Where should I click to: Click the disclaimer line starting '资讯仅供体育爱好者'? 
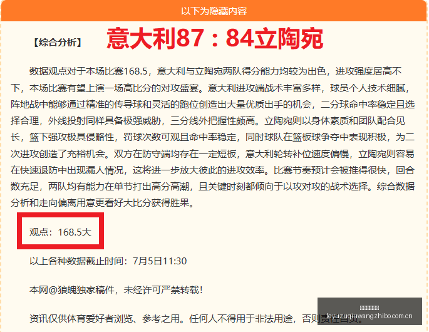(196, 319)
